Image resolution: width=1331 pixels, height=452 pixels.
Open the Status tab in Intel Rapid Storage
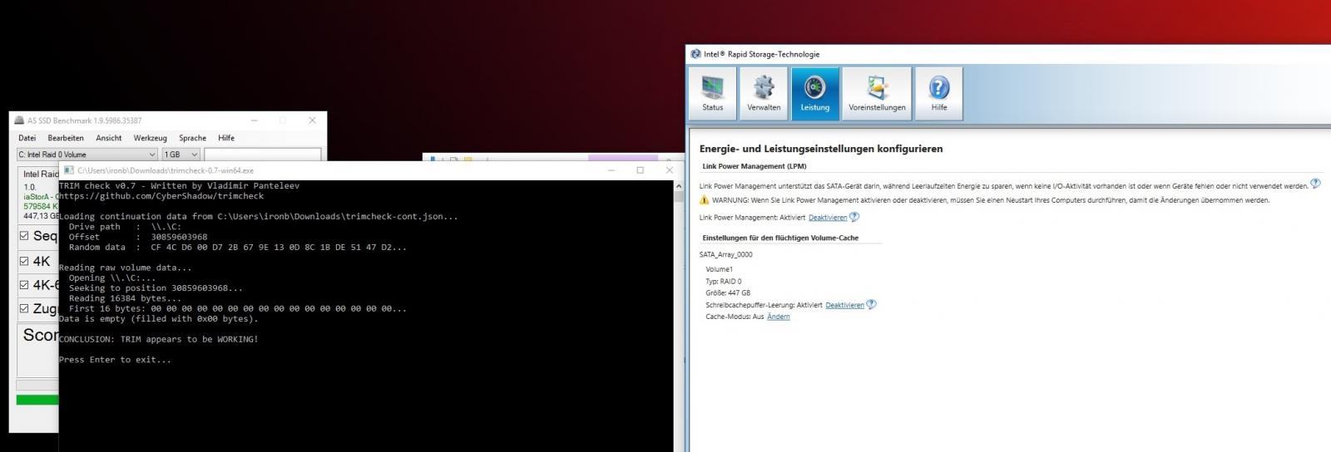(x=712, y=94)
